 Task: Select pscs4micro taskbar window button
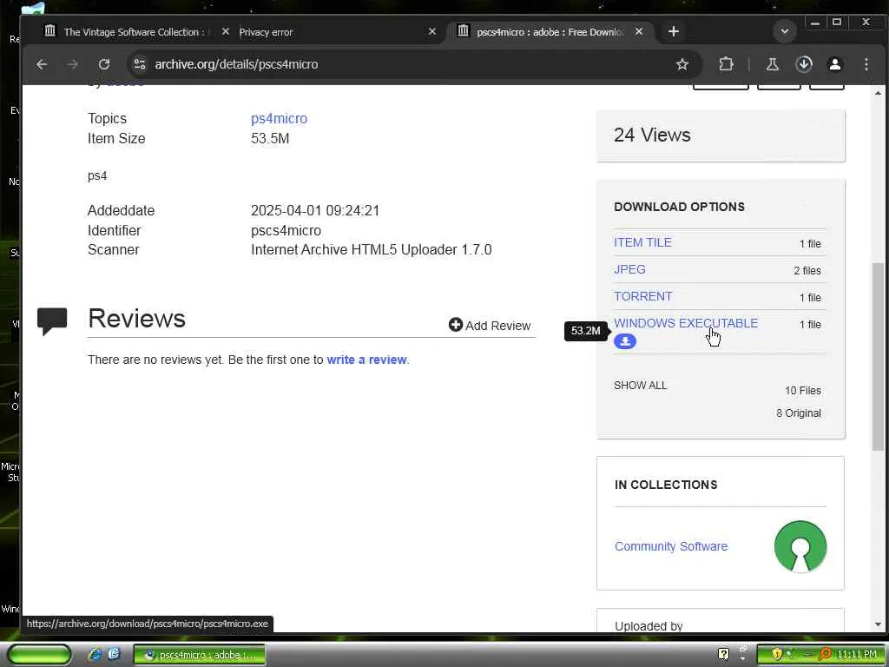[200, 655]
